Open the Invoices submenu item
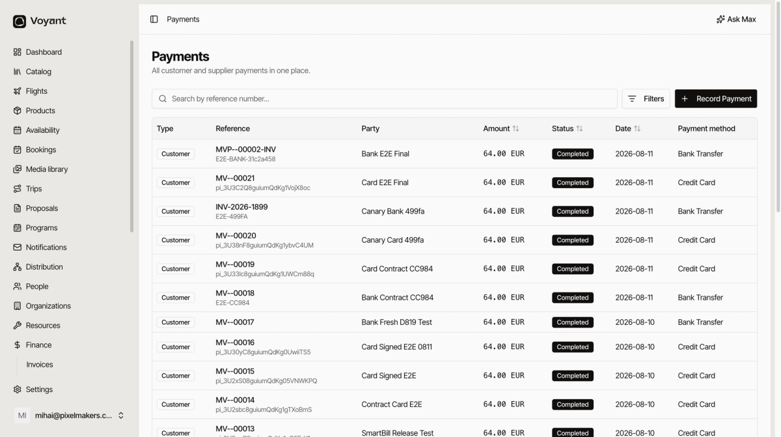 point(40,365)
